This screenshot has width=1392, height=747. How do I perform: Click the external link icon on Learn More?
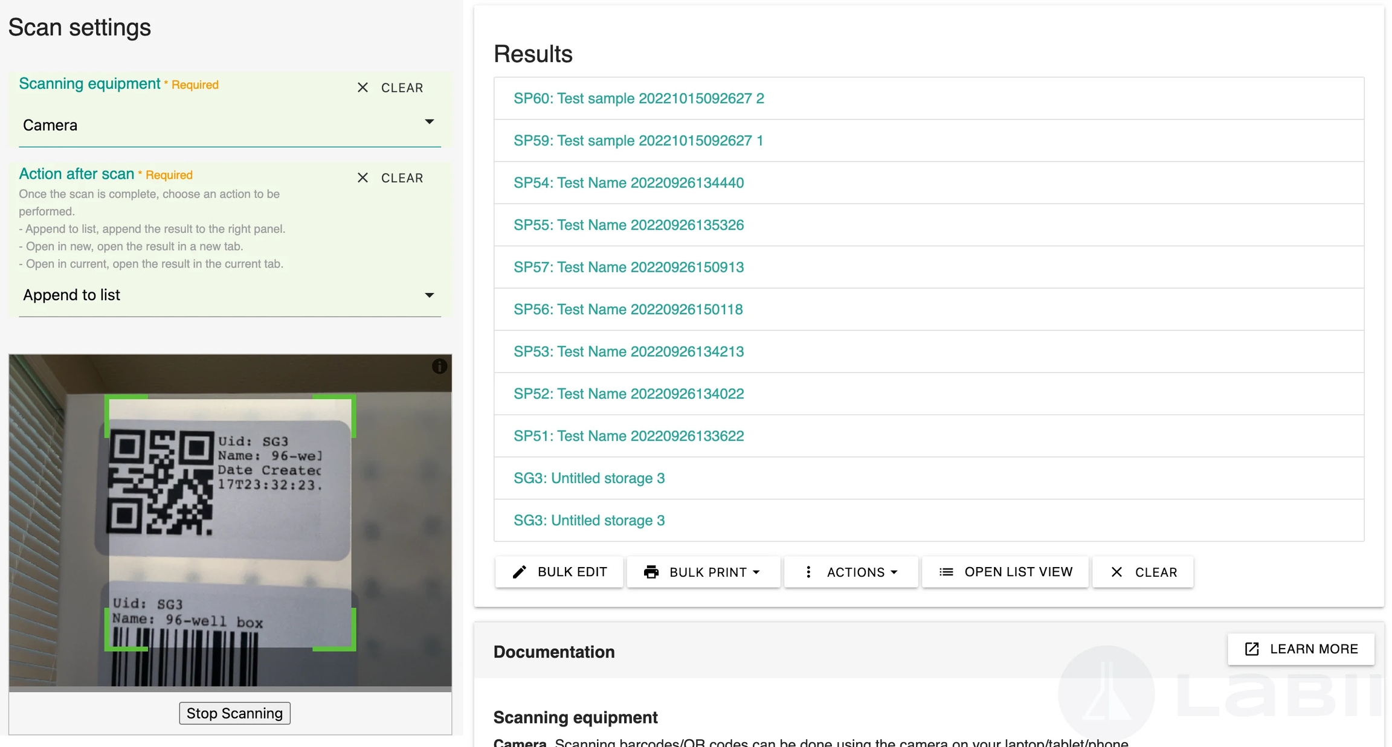[1252, 649]
